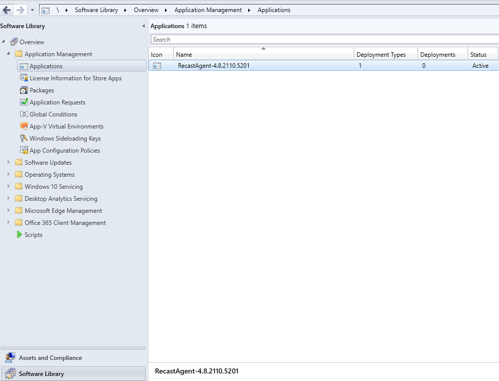Select the Software Updates tree item

(48, 163)
